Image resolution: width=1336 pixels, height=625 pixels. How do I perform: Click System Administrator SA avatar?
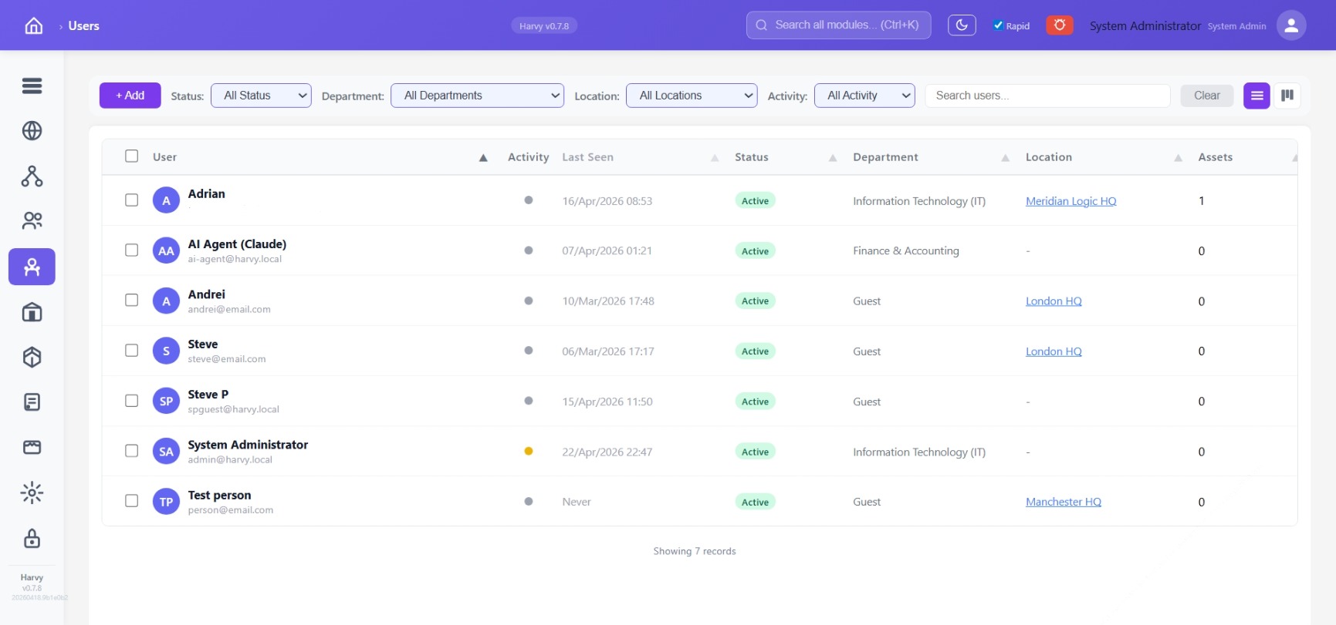click(166, 452)
